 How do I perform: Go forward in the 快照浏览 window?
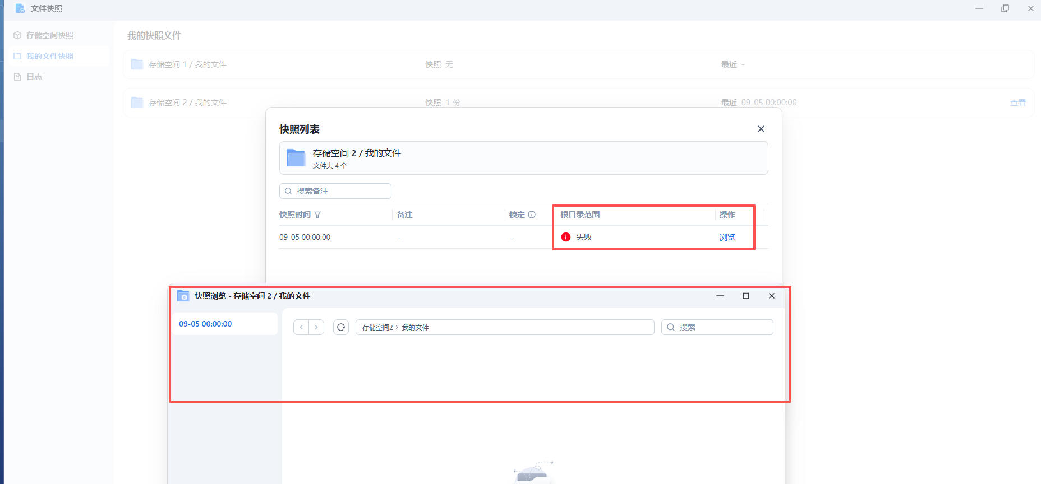[316, 327]
